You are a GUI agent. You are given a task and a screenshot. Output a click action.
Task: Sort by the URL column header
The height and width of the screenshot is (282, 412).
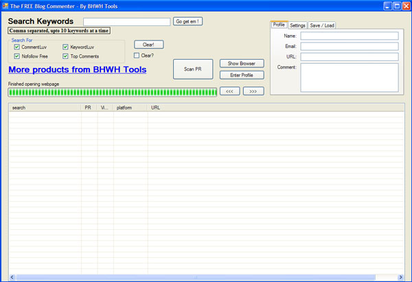(275, 108)
